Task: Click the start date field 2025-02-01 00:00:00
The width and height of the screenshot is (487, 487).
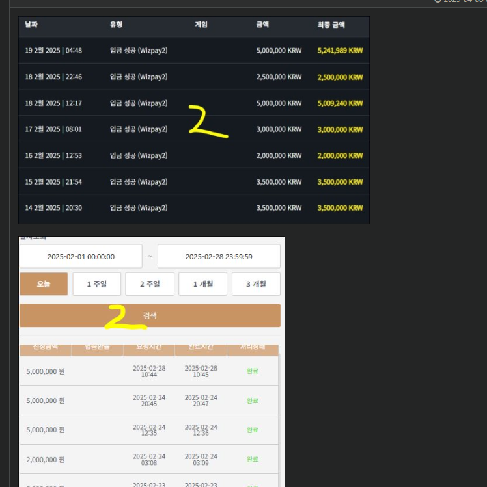Action: click(x=81, y=257)
